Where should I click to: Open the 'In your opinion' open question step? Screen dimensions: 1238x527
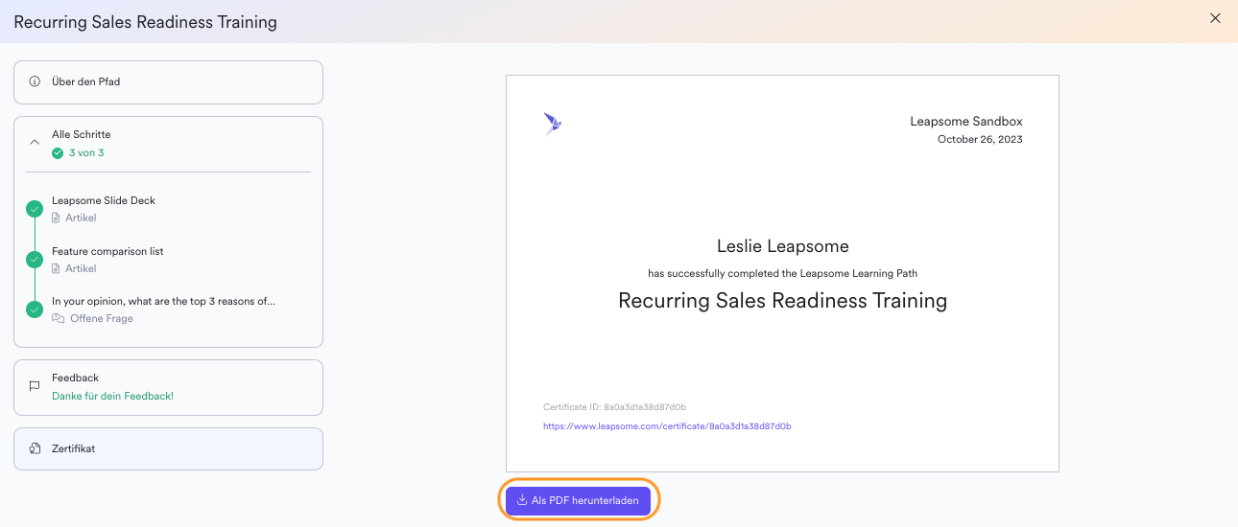163,302
